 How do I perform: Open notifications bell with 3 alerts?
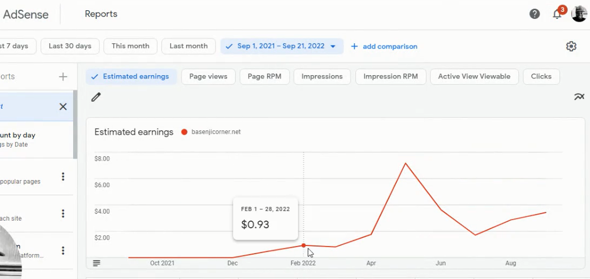tap(557, 14)
